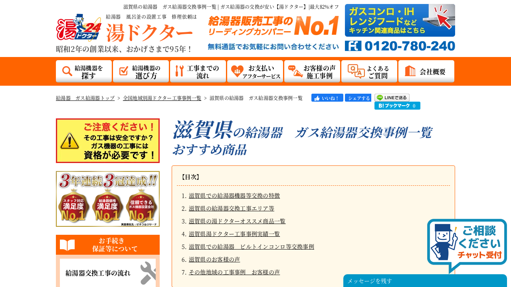Image resolution: width=511 pixels, height=287 pixels.
Task: Open the ご注意ください warning banner
Action: pos(108,141)
